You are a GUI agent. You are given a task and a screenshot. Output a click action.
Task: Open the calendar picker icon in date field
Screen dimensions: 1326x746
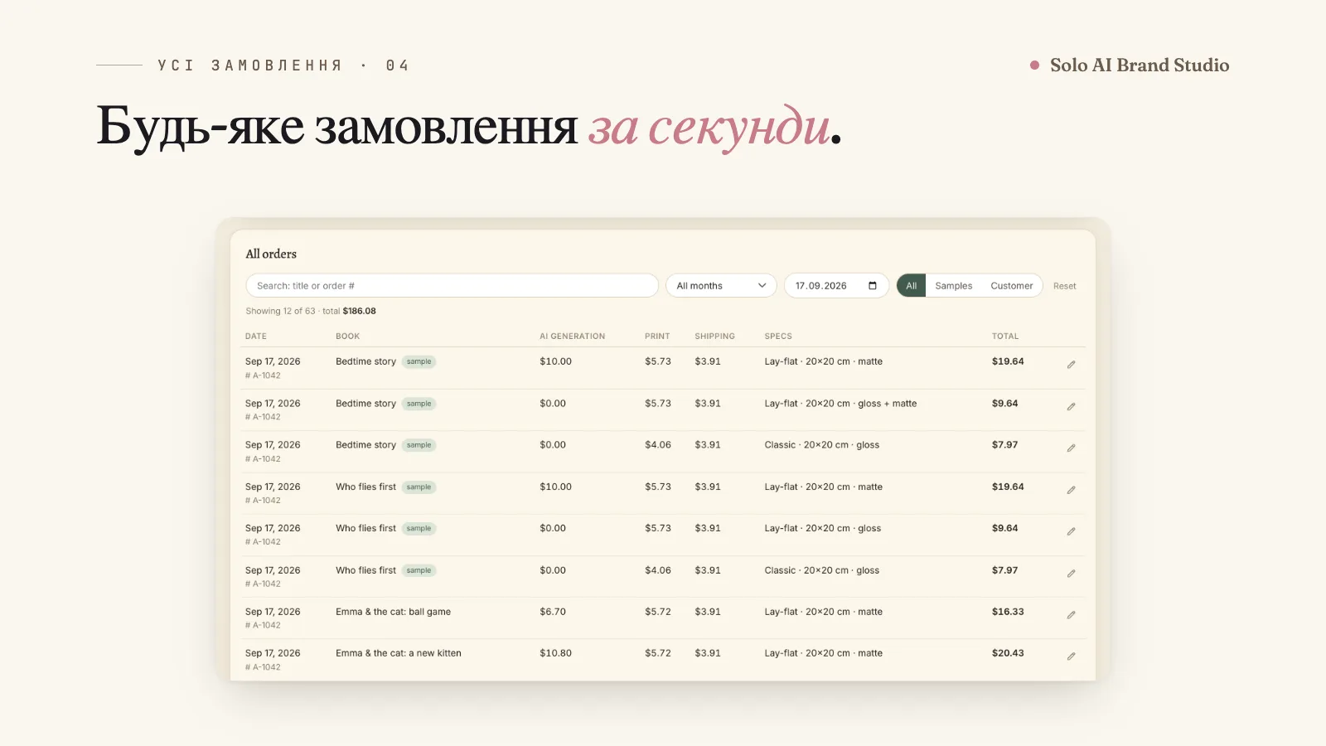tap(873, 286)
